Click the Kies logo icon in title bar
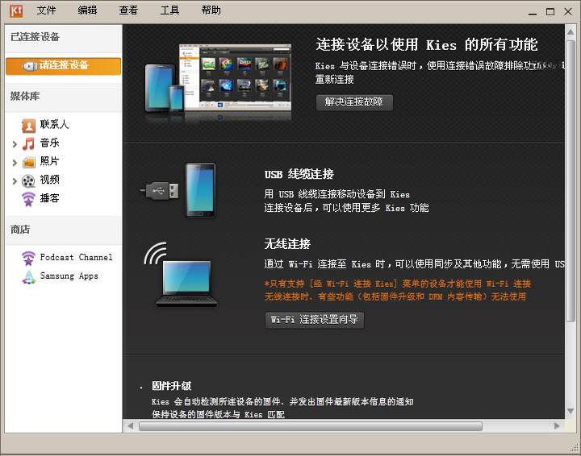The width and height of the screenshot is (581, 456). point(16,10)
